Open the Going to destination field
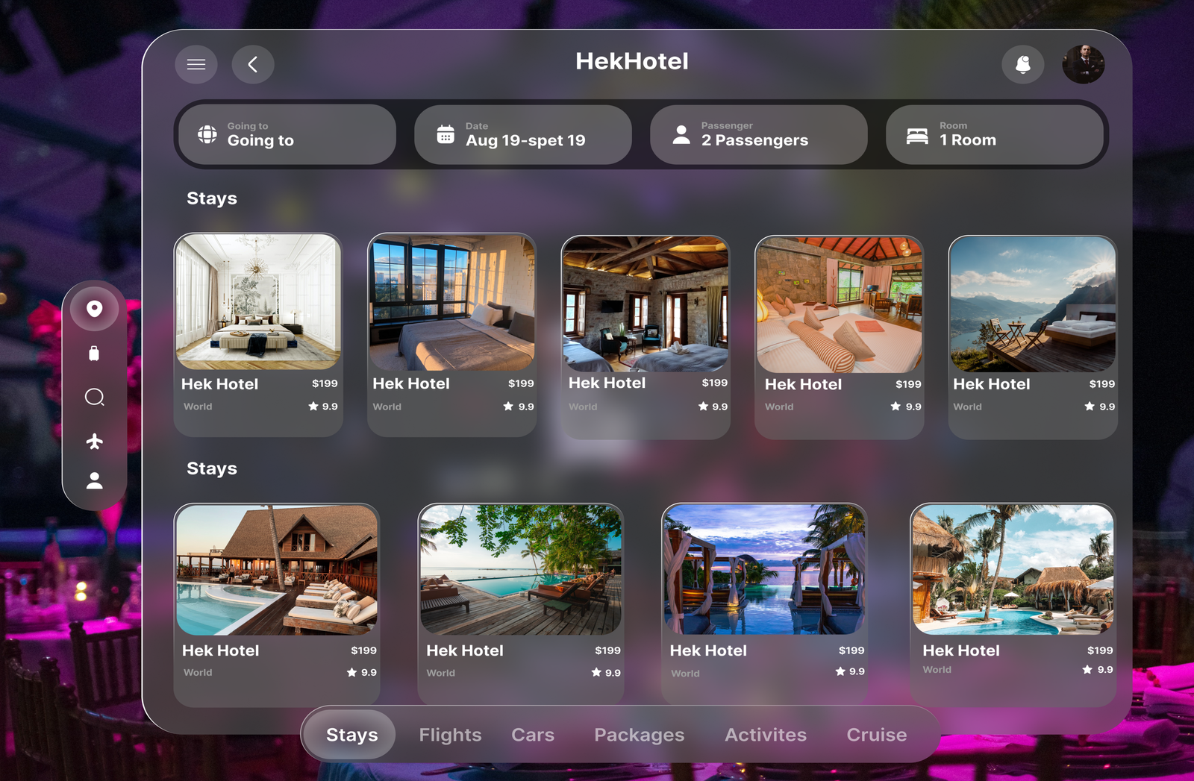Image resolution: width=1194 pixels, height=781 pixels. click(287, 134)
